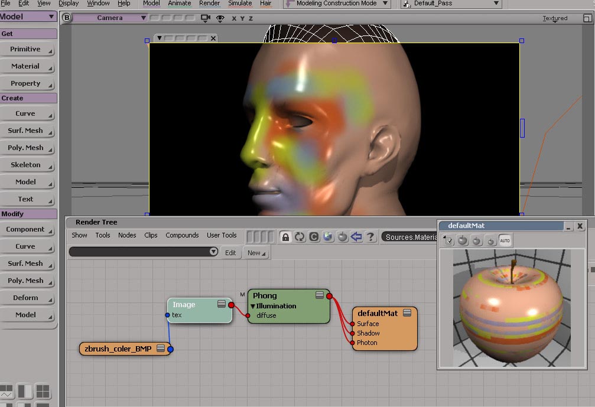This screenshot has height=407, width=595.
Task: Select the smallest apple preview size icon
Action: tap(491, 241)
